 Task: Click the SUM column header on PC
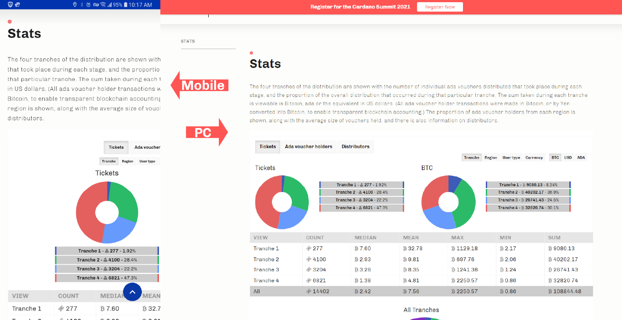[554, 238]
